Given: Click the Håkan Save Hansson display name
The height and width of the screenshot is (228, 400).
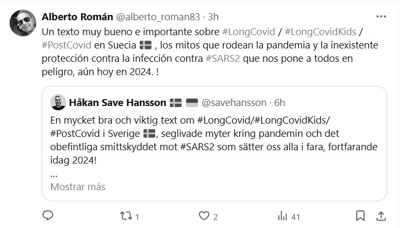Looking at the screenshot, I should (x=118, y=103).
